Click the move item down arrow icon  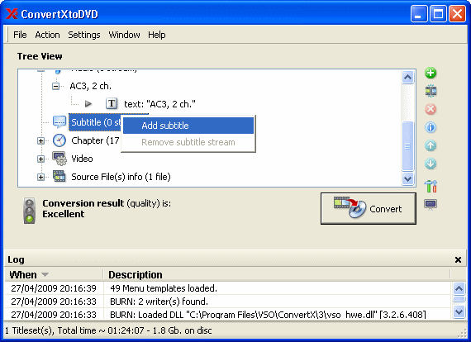[431, 164]
